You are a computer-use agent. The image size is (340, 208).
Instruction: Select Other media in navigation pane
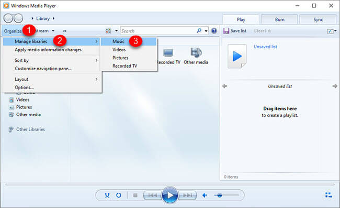[x=25, y=114]
